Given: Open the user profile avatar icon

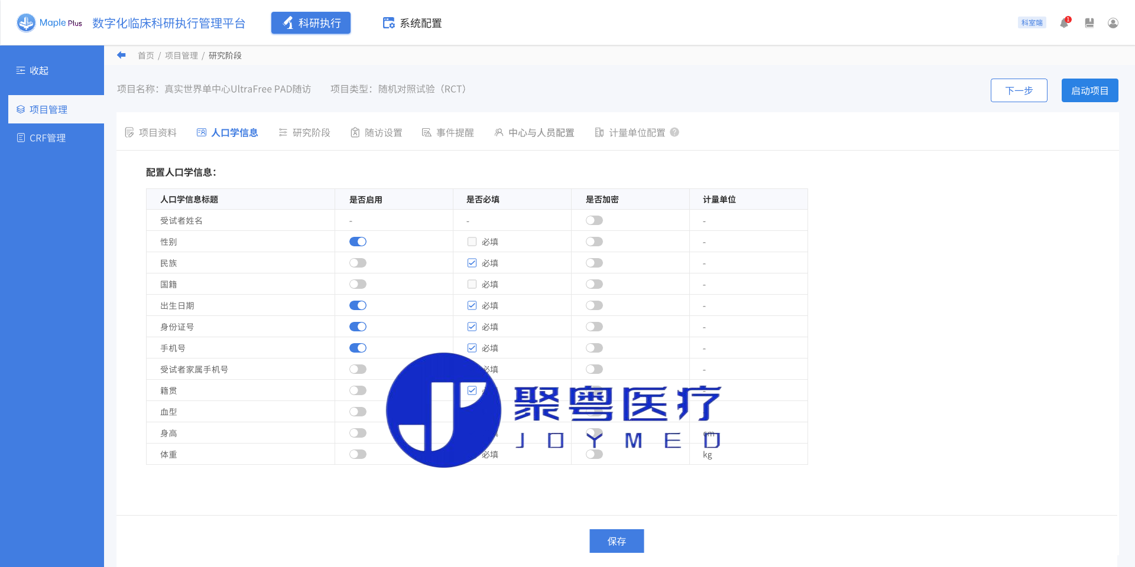Looking at the screenshot, I should coord(1113,23).
